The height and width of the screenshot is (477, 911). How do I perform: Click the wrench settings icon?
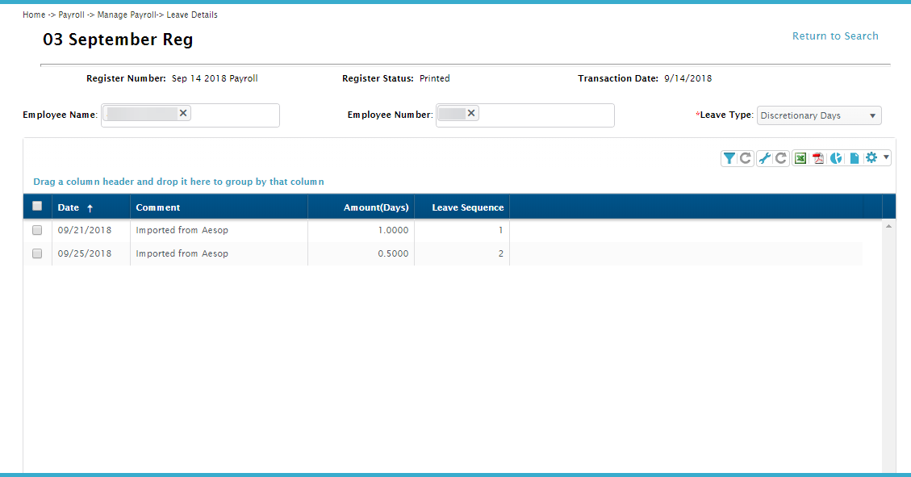[x=765, y=158]
